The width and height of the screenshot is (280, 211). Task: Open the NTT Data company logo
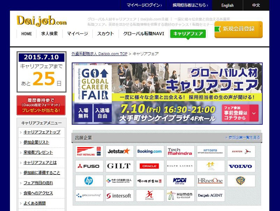[211, 151]
